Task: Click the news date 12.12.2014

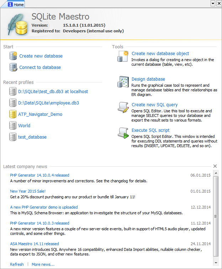Action: point(201,207)
